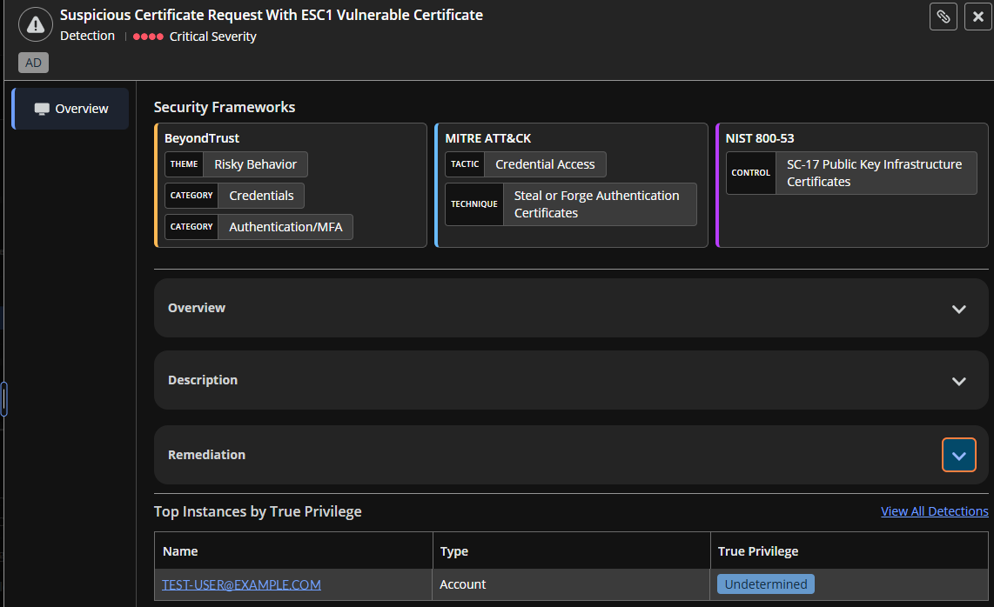
Task: Close the detection details panel
Action: coord(978,17)
